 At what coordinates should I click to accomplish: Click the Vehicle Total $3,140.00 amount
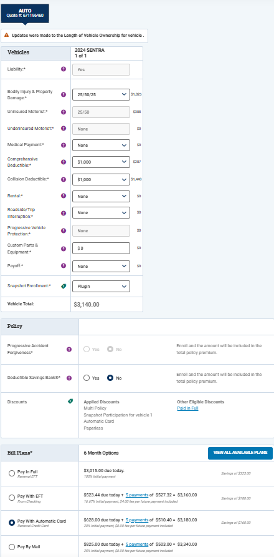click(87, 305)
